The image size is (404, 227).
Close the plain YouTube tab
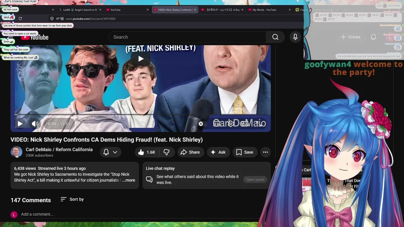tap(147, 10)
